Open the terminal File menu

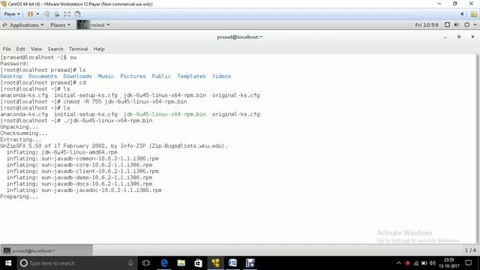point(7,49)
